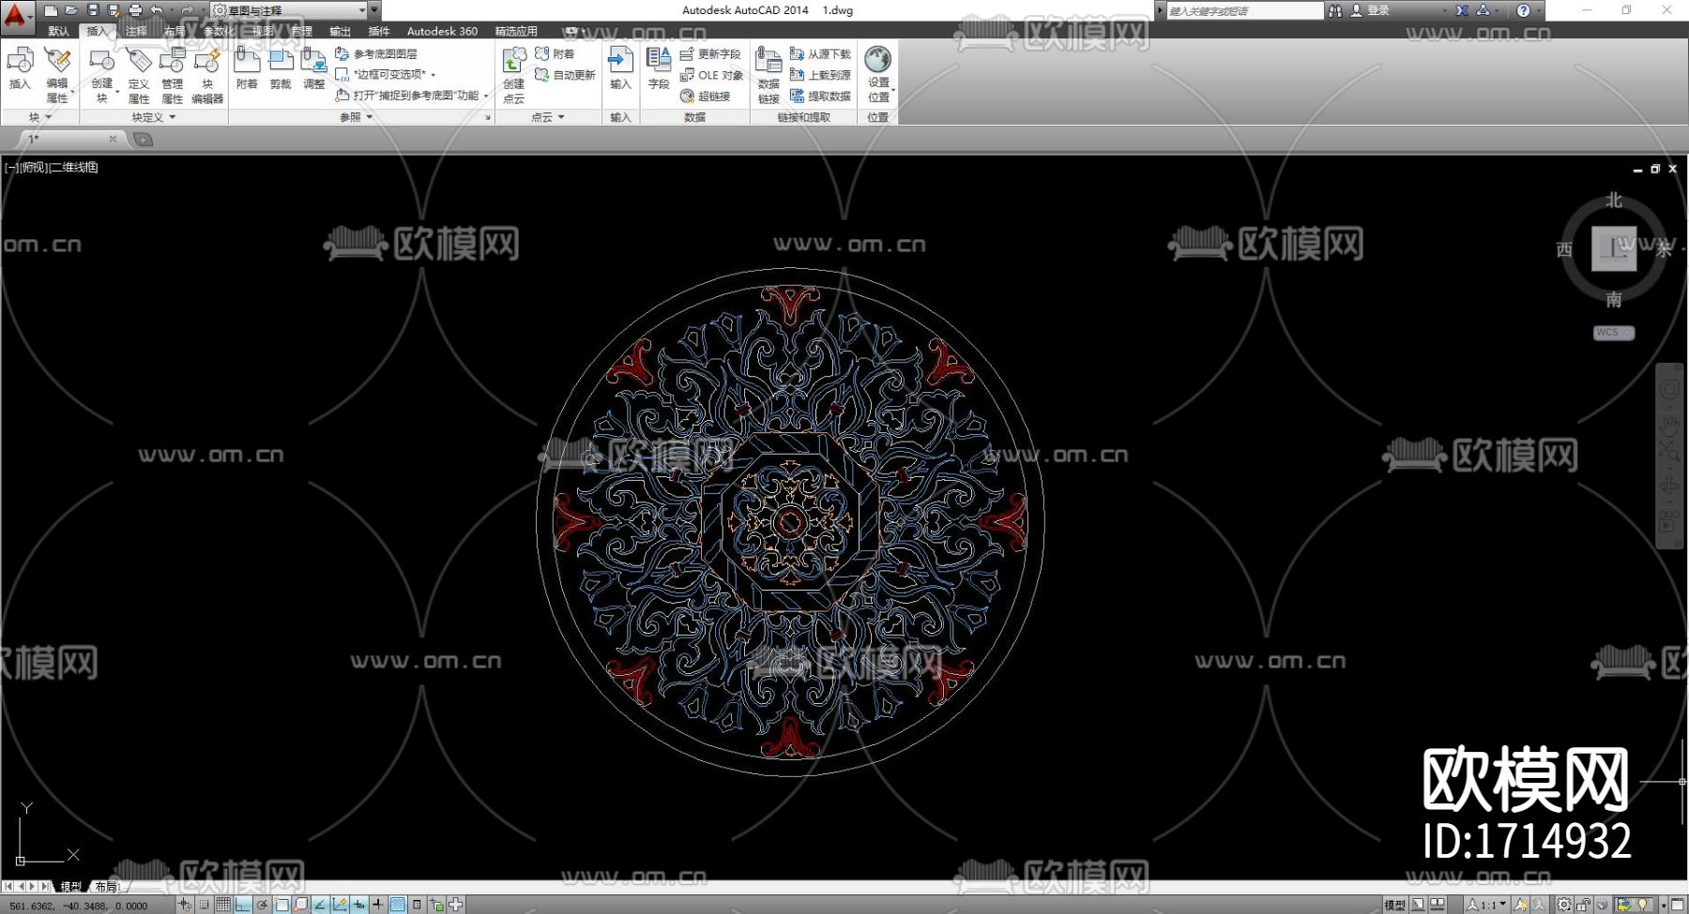The width and height of the screenshot is (1689, 914).
Task: Click the 创建点云 (Create Point Cloud) icon
Action: tap(514, 74)
